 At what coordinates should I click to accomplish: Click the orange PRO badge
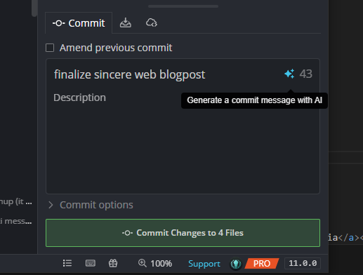pos(262,264)
